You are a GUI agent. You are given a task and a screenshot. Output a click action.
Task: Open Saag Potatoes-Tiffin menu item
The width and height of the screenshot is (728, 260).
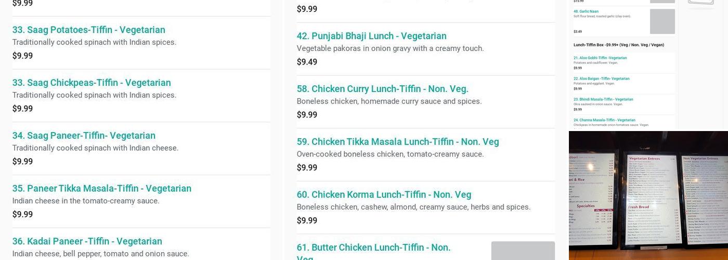88,30
